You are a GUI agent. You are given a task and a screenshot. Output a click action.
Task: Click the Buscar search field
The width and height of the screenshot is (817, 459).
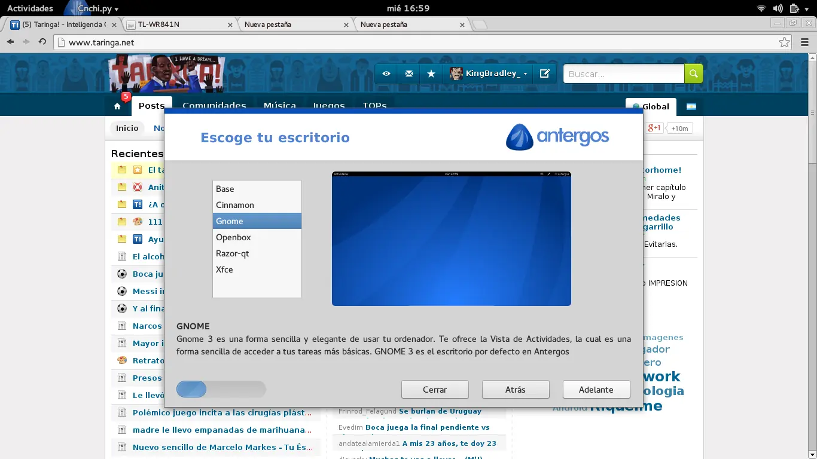[624, 74]
